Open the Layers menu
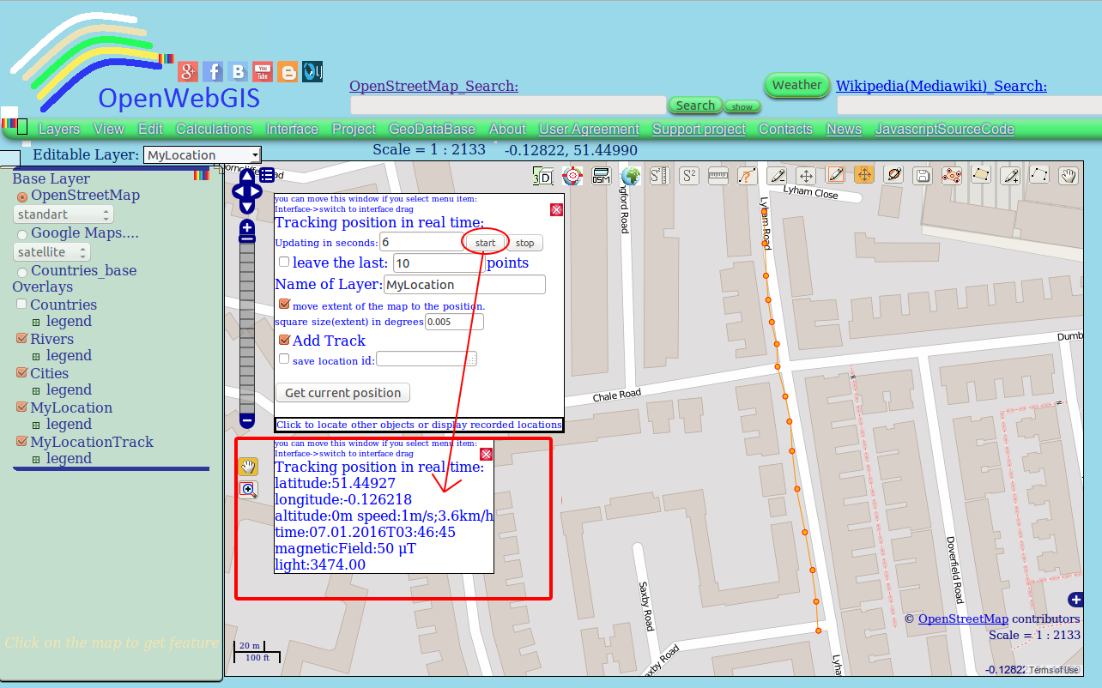Viewport: 1102px width, 688px height. point(59,130)
